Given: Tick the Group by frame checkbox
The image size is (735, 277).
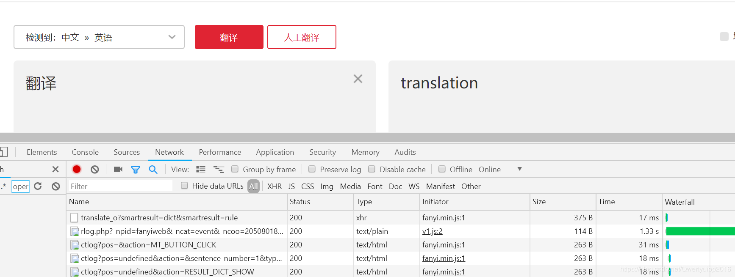Looking at the screenshot, I should (235, 169).
